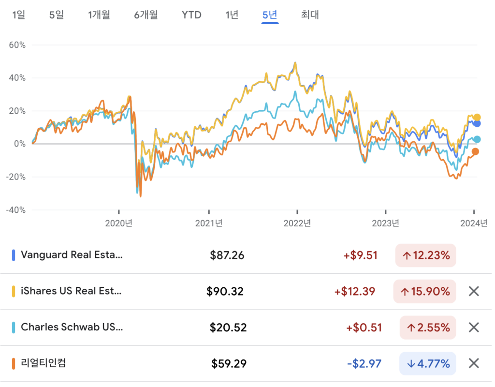This screenshot has width=495, height=387.
Task: Open iShares US Real Est... row
Action: (246, 291)
